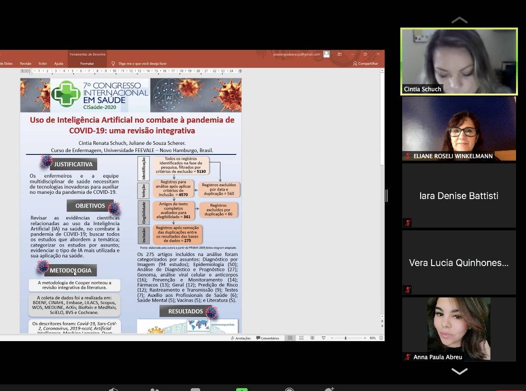Select Cintia Schuch's video thumbnail

pyautogui.click(x=459, y=62)
